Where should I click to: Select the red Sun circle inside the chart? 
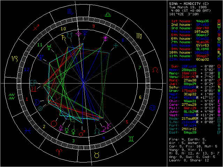pyautogui.click(x=54, y=123)
